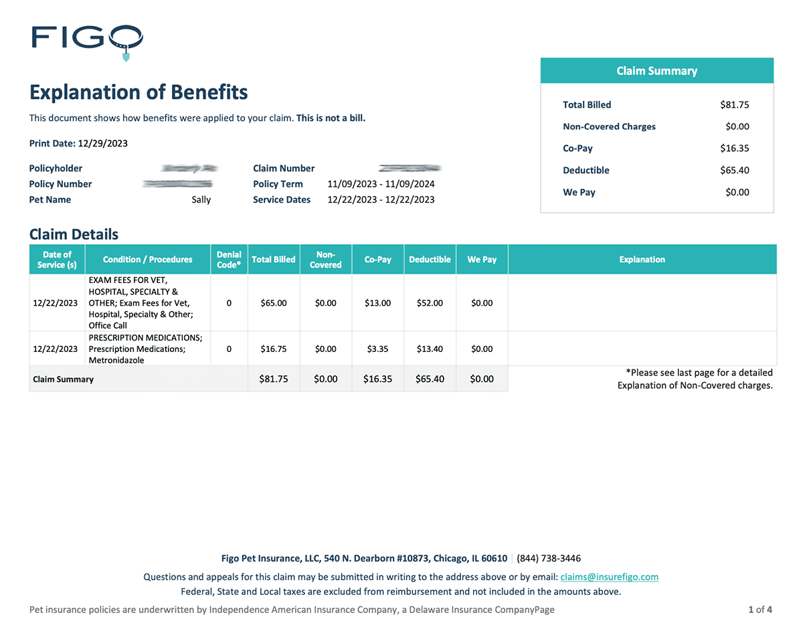Select the Explanation of Benefits heading

[x=139, y=92]
